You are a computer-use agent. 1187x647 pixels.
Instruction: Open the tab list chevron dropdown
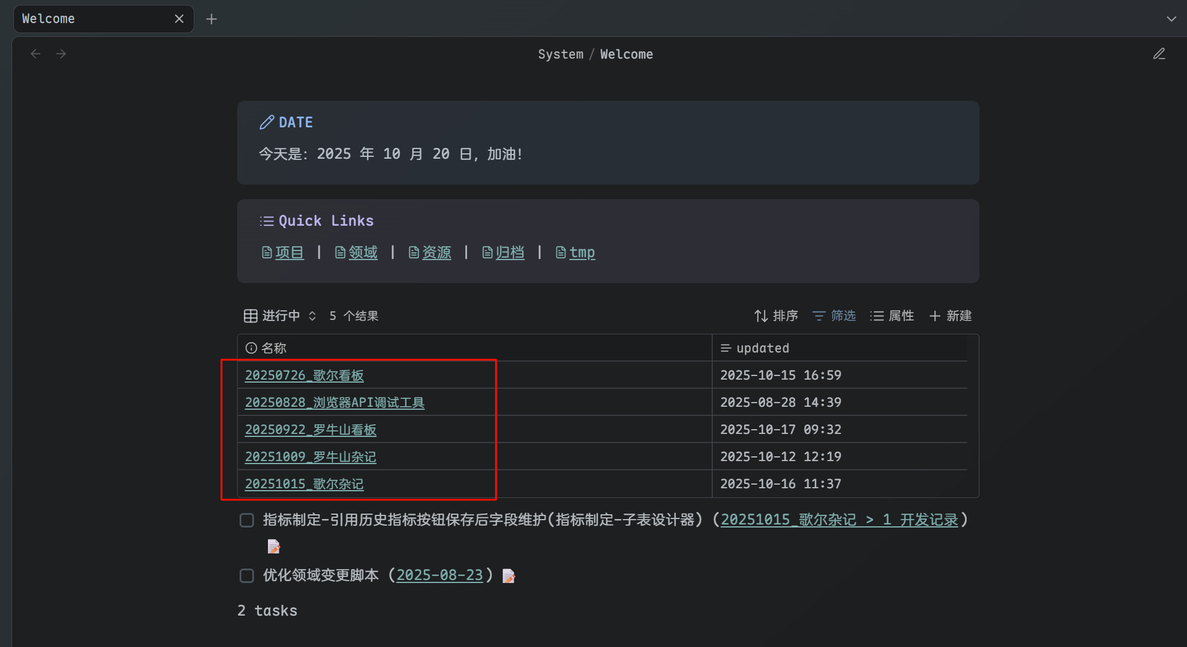(x=1171, y=19)
